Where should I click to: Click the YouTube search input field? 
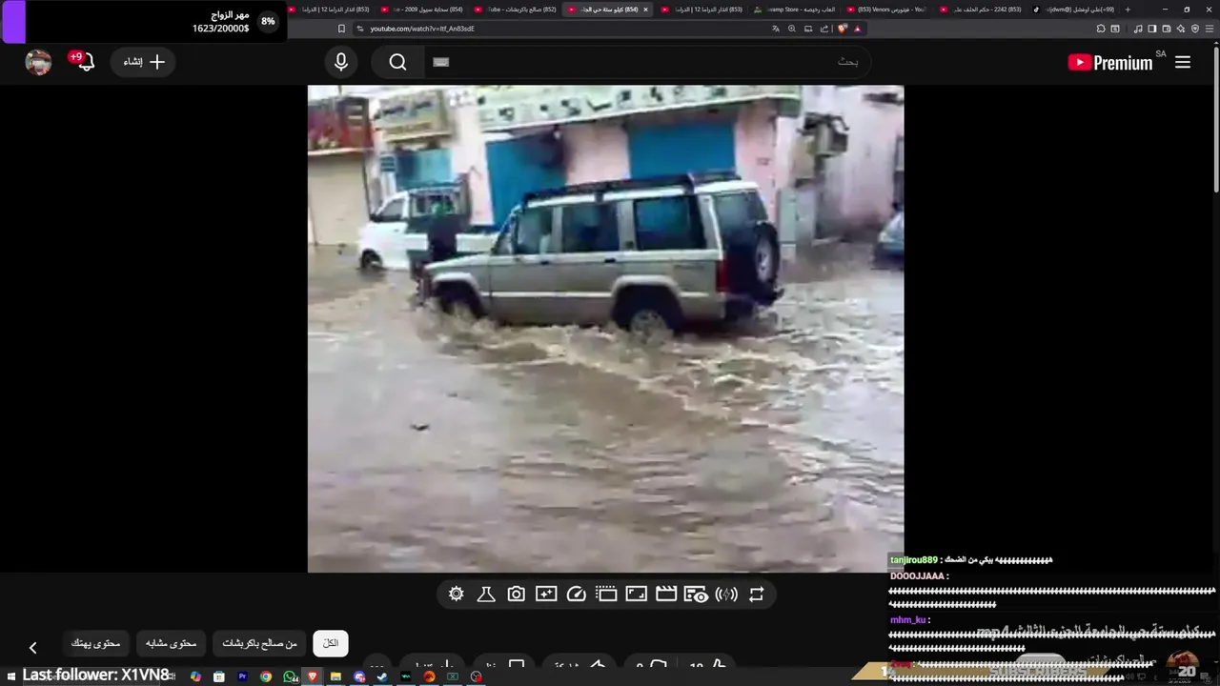(x=648, y=62)
